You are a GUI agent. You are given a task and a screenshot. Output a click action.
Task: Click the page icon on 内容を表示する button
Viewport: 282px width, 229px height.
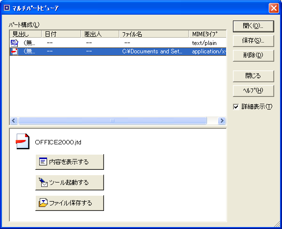pos(43,161)
